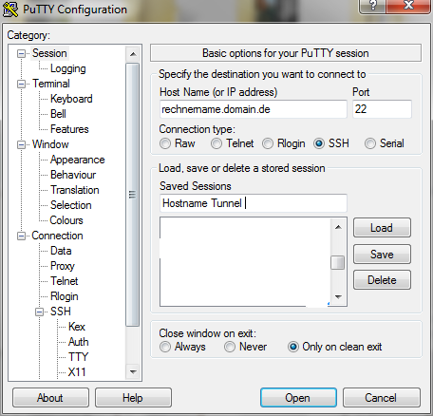This screenshot has width=433, height=416.
Task: Click the saved sessions list scrollbar thumb
Action: point(338,262)
